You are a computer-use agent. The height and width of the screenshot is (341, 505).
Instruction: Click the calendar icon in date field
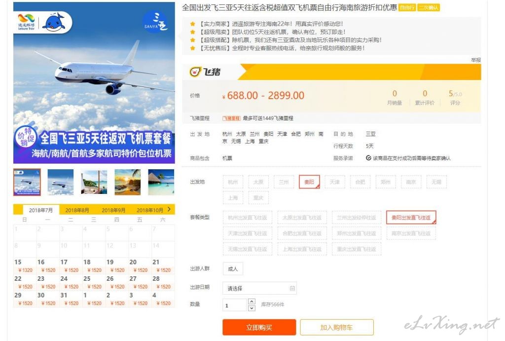pos(292,288)
